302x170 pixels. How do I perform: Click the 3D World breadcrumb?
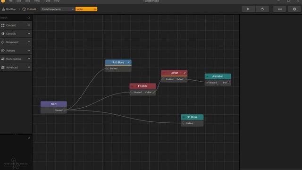click(x=29, y=9)
